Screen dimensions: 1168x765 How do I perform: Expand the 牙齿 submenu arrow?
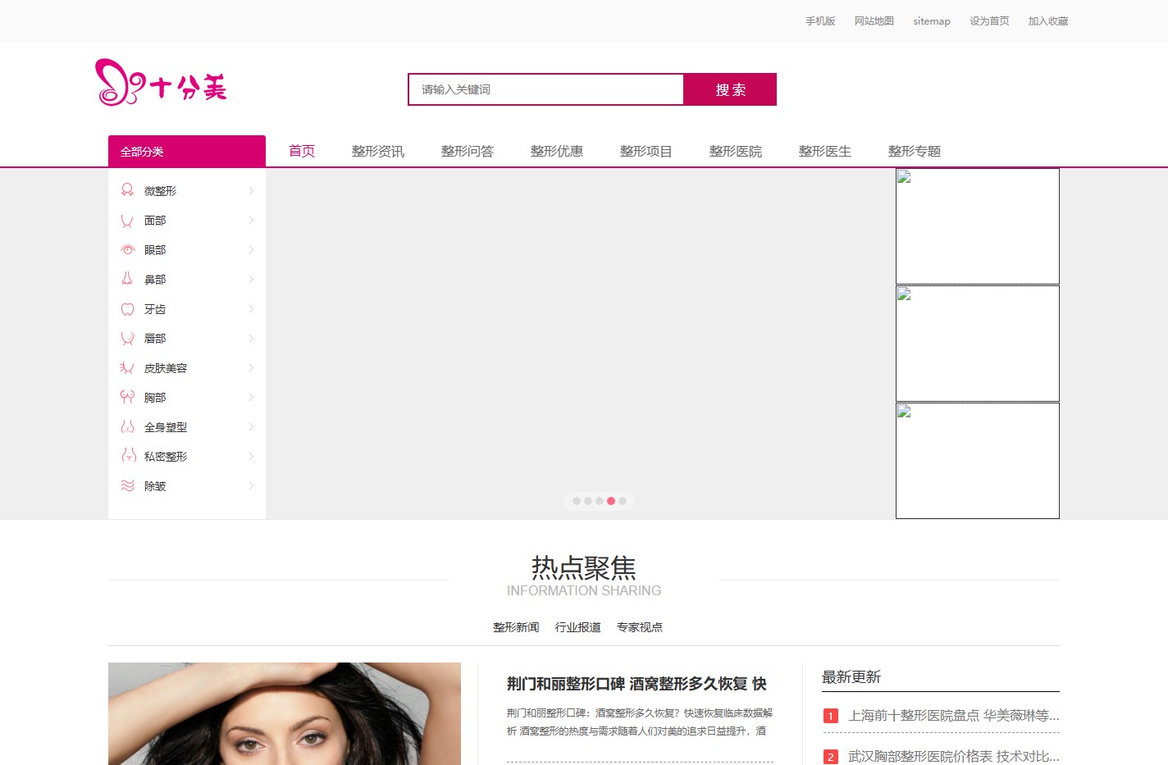click(251, 308)
